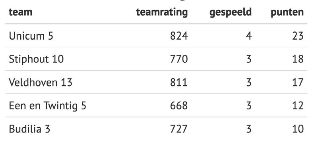Click the 12 points cell in the table
The width and height of the screenshot is (314, 150).
(298, 106)
